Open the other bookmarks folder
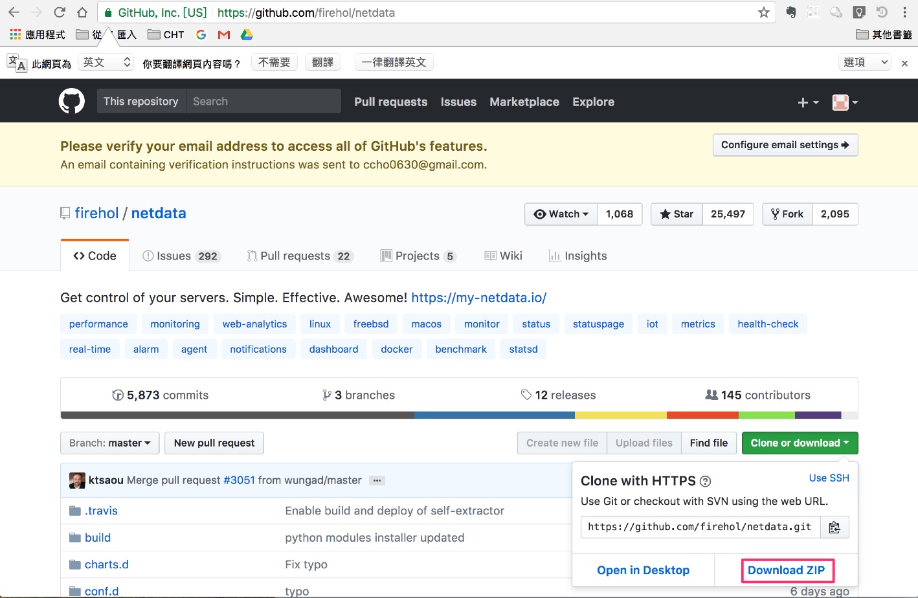The height and width of the screenshot is (598, 918). [x=884, y=34]
